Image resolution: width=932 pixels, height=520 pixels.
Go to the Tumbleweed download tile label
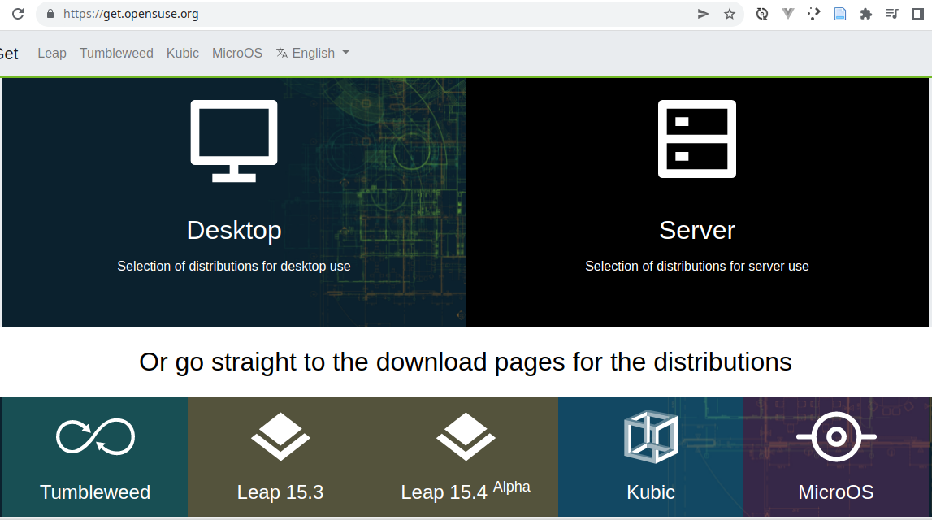(95, 492)
